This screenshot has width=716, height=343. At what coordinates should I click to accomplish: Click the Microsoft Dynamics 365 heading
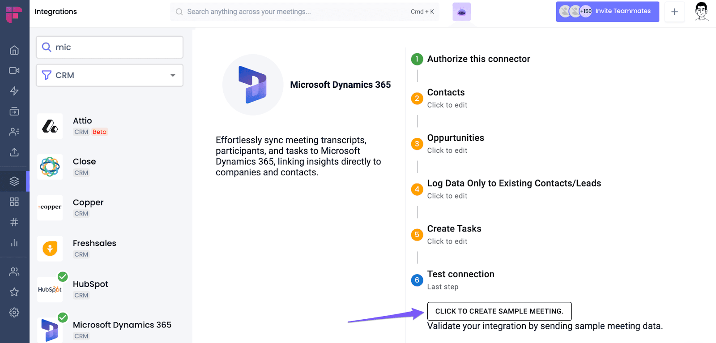341,85
